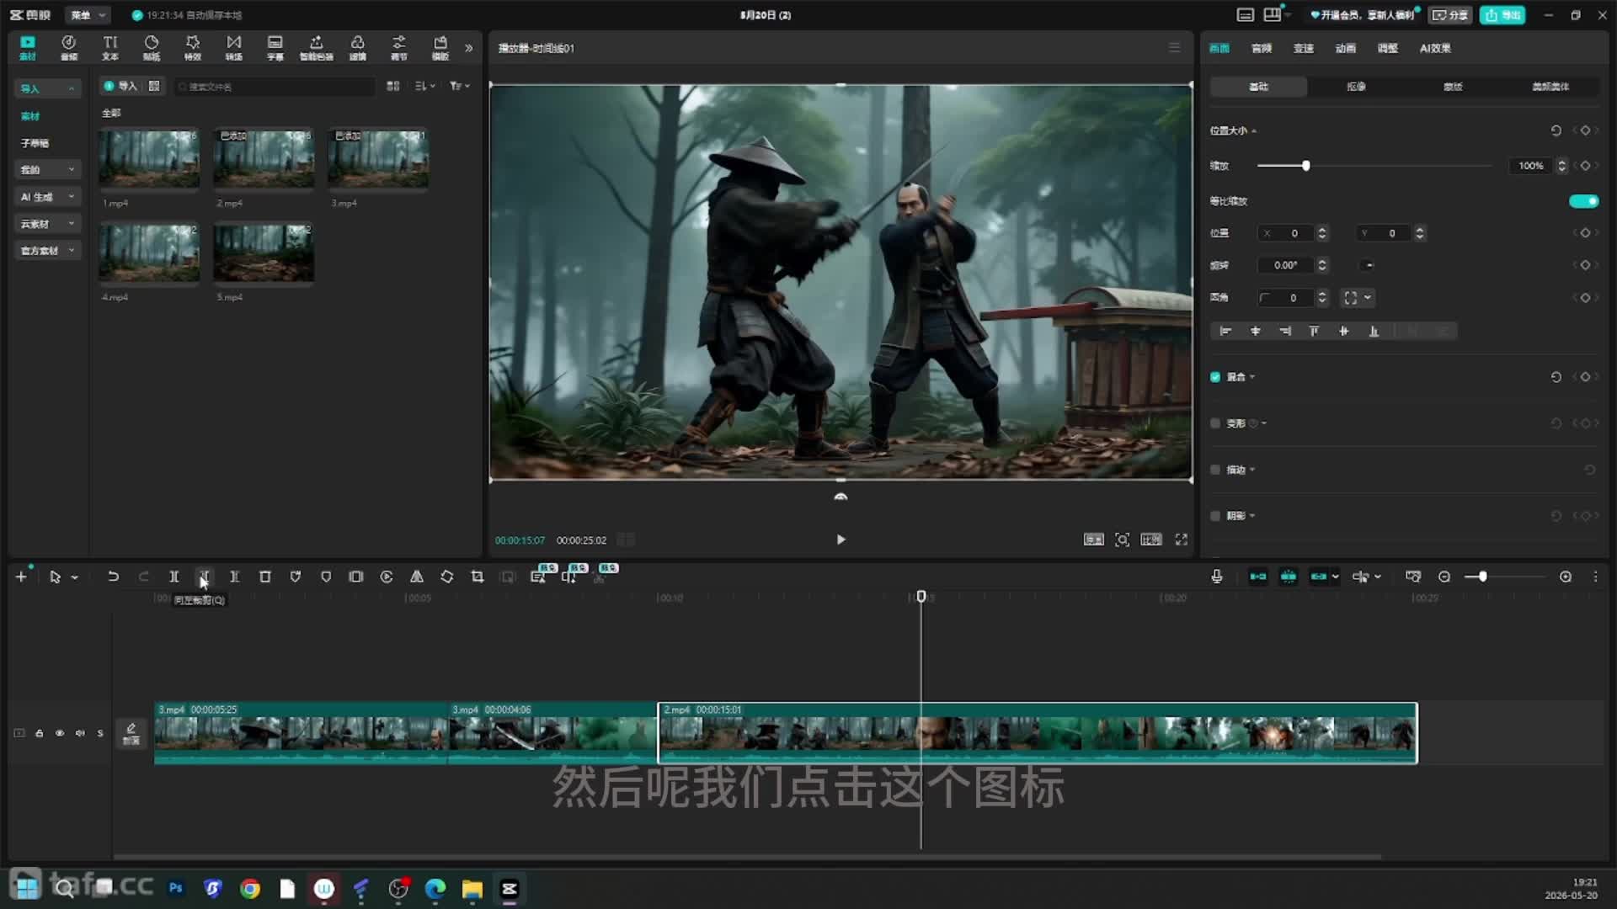This screenshot has width=1617, height=909.
Task: Add a keyframe for the 缩放 scale row
Action: 1585,166
